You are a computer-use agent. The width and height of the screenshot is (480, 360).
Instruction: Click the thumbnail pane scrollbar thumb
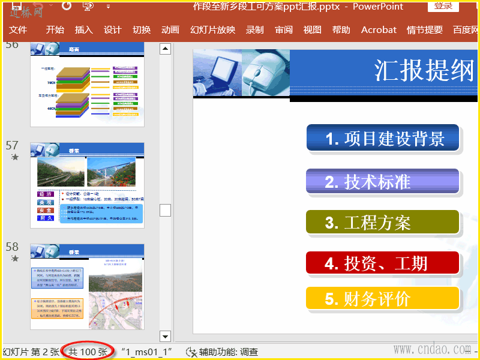[x=166, y=211]
